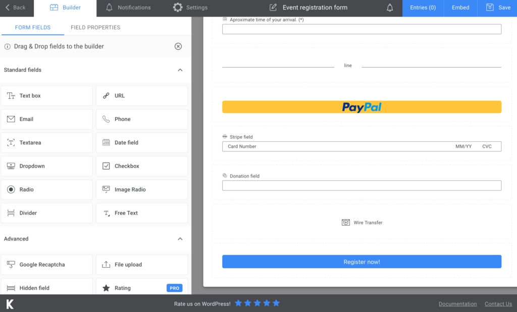517x312 pixels.
Task: Click the Back arrow button
Action: click(x=16, y=8)
